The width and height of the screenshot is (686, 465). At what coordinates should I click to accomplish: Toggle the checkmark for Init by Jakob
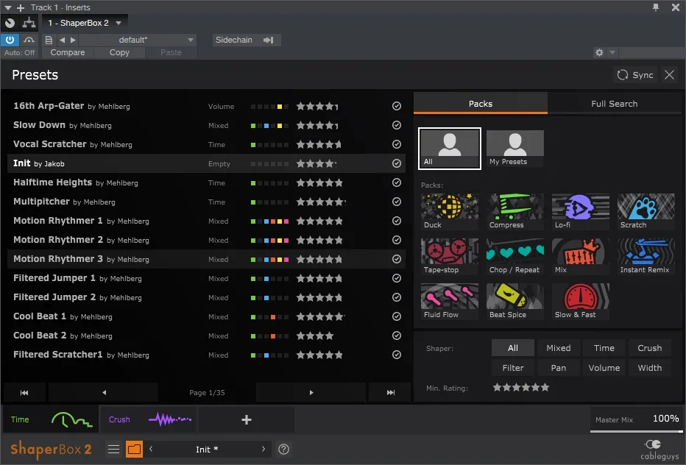pos(397,163)
